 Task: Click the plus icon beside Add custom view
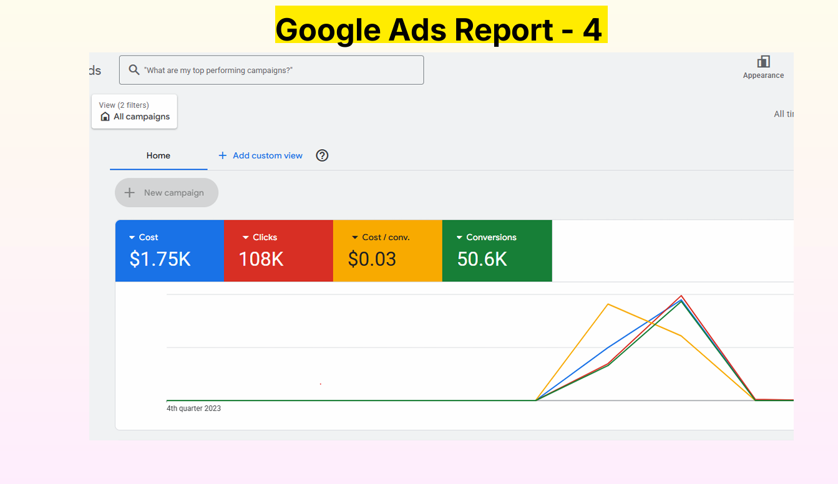click(x=222, y=155)
